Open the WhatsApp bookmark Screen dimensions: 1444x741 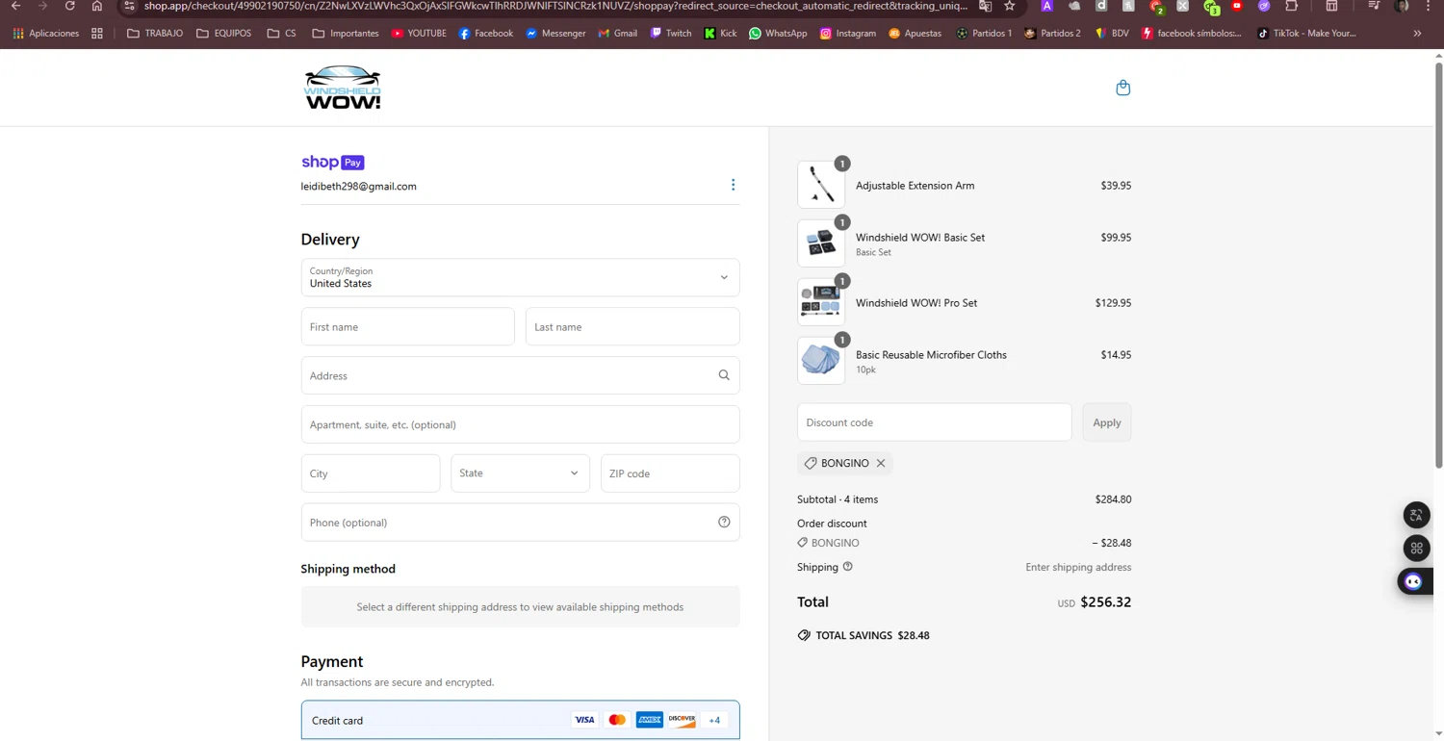pyautogui.click(x=778, y=33)
